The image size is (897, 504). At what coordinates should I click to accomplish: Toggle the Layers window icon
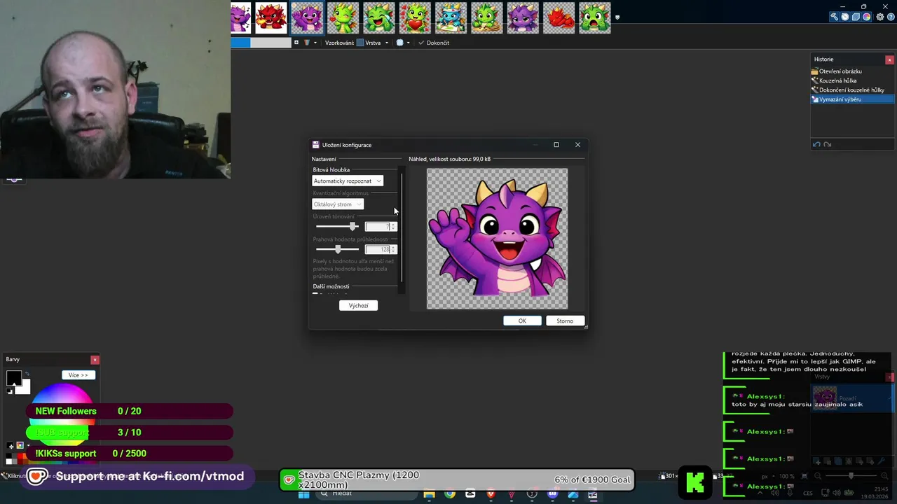click(856, 17)
